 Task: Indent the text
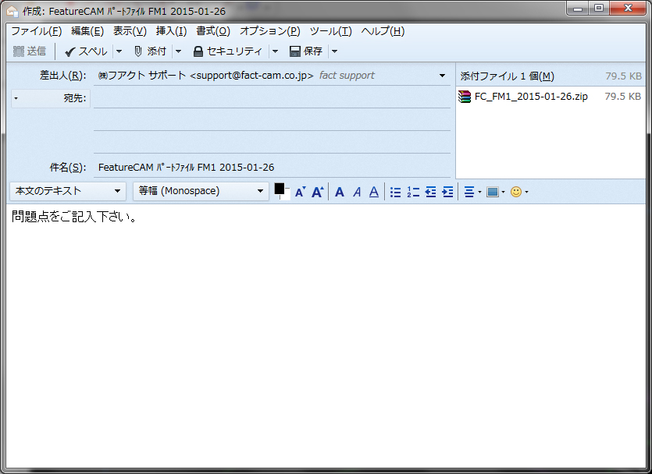pyautogui.click(x=448, y=192)
